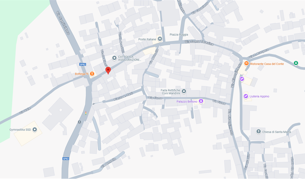Viewport: 305px width, 179px height.
Task: Click the Via Valle street label
Action: click(x=25, y=111)
